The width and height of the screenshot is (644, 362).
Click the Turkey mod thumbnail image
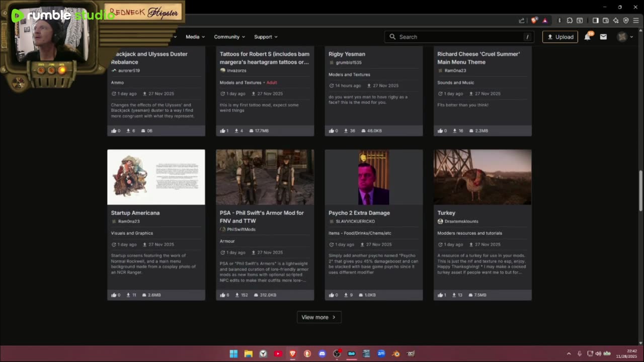[x=482, y=177]
